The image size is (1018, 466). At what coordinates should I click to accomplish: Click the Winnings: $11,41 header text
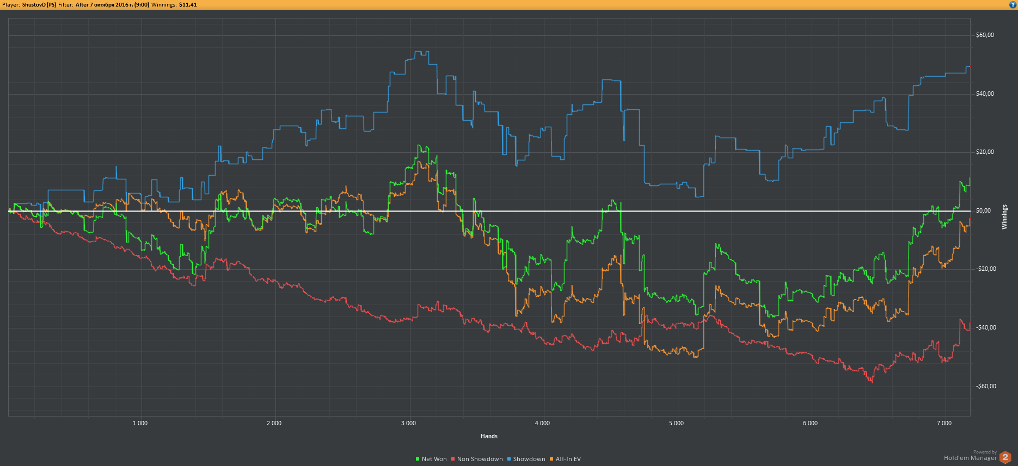coord(174,4)
